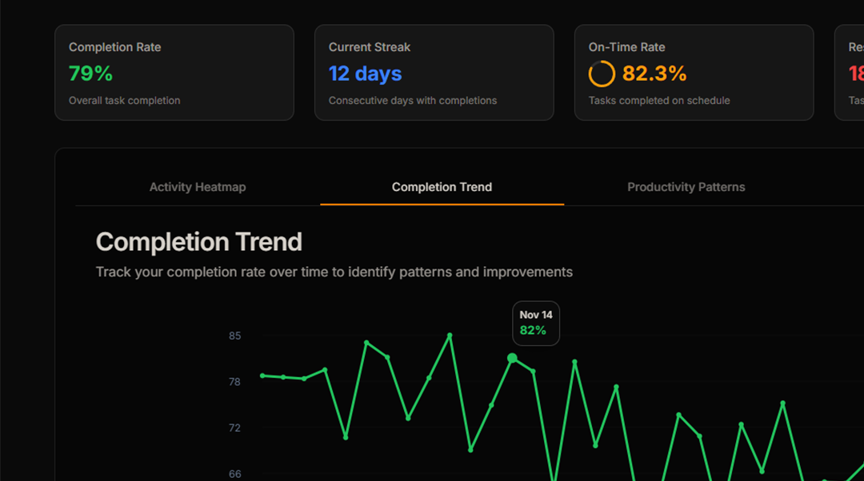Click the orange 82.3% on-time value
Viewport: 864px width, 481px height.
pos(654,74)
